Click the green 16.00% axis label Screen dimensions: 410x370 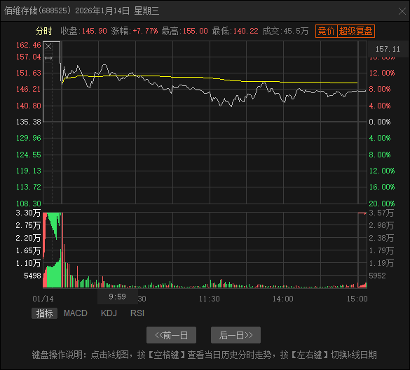point(382,187)
